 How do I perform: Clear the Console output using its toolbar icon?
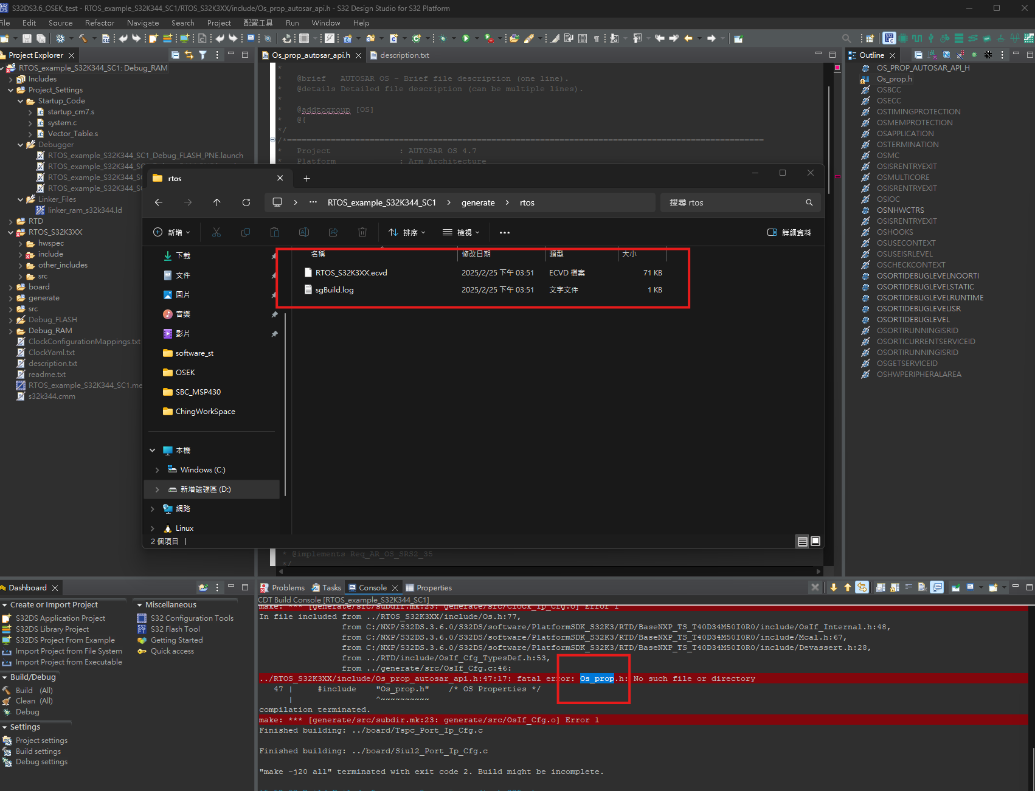[x=922, y=588]
